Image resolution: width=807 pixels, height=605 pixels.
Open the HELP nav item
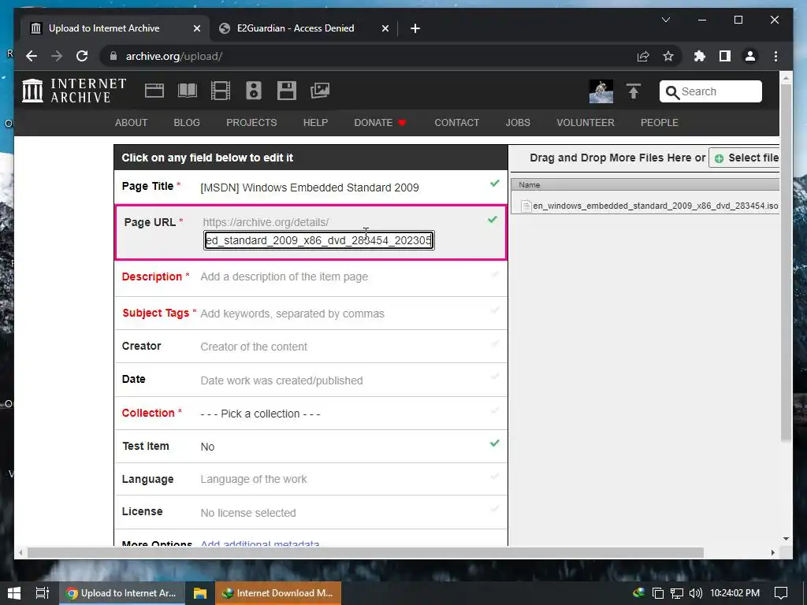click(315, 122)
